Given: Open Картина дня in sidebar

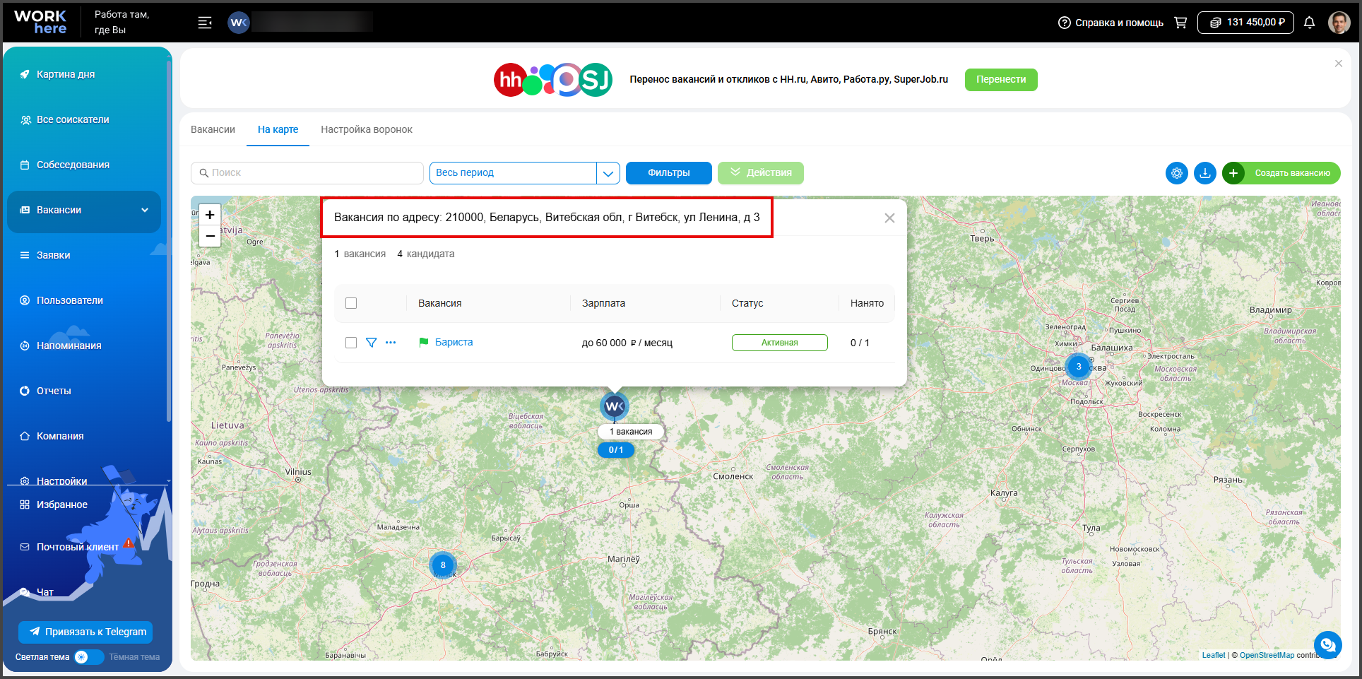Looking at the screenshot, I should click(66, 74).
